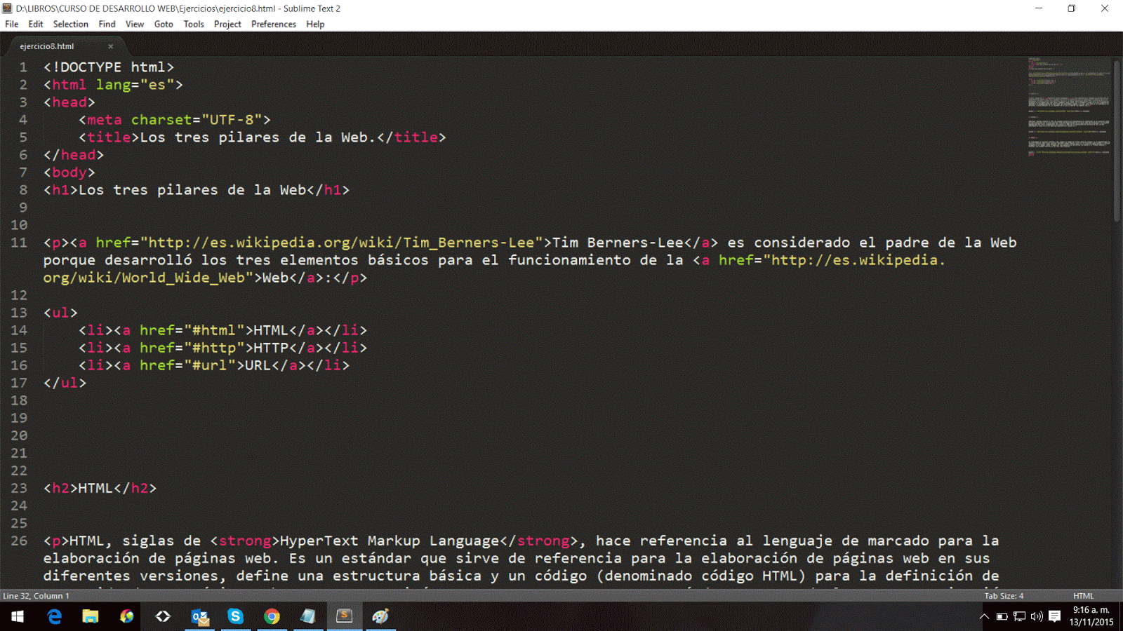Click the minimap code preview
1123x631 pixels.
tap(1068, 107)
